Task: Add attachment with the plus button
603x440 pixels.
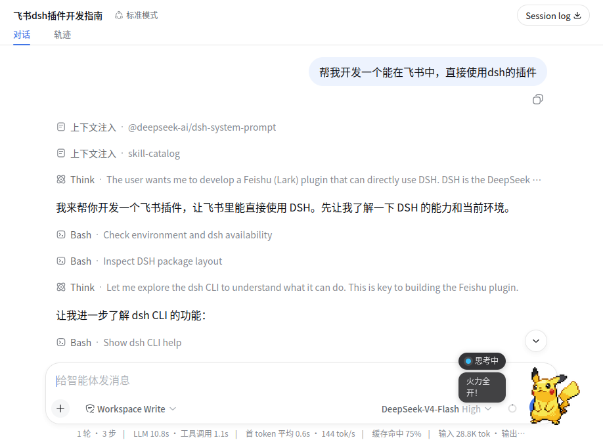Action: 60,408
